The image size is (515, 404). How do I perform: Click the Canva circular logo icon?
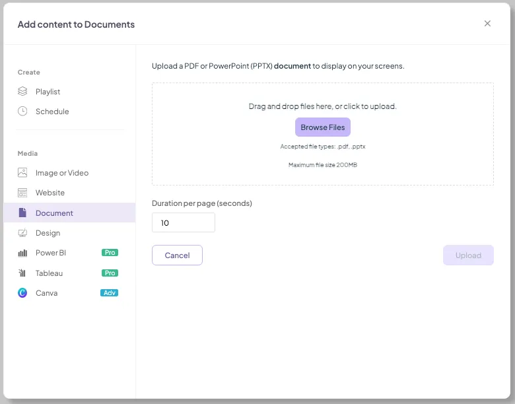[22, 292]
